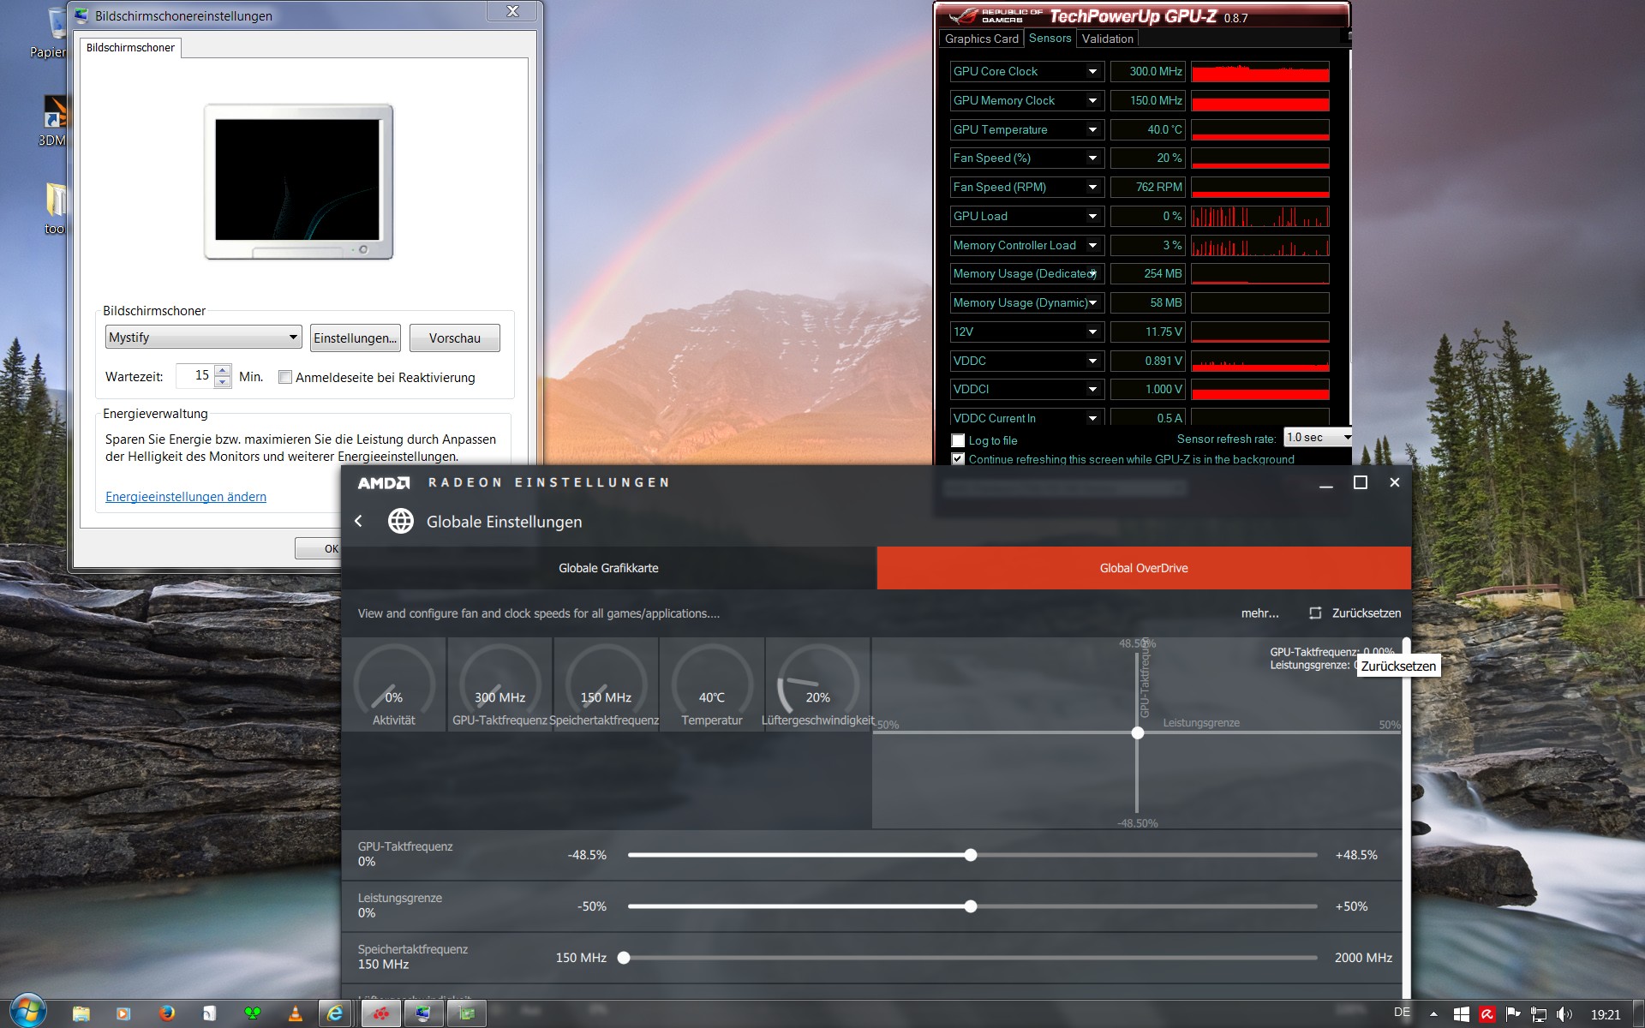Viewport: 1645px width, 1028px height.
Task: Open Firefox from the taskbar
Action: click(x=167, y=1013)
